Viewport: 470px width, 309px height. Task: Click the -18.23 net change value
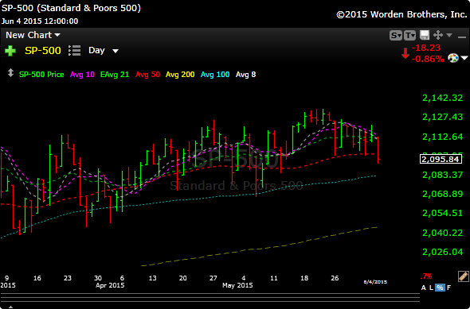pyautogui.click(x=426, y=48)
